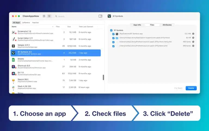Viewport: 209px width, 131px height.
Task: Click the 678,6 MB size value
Action: (72, 46)
